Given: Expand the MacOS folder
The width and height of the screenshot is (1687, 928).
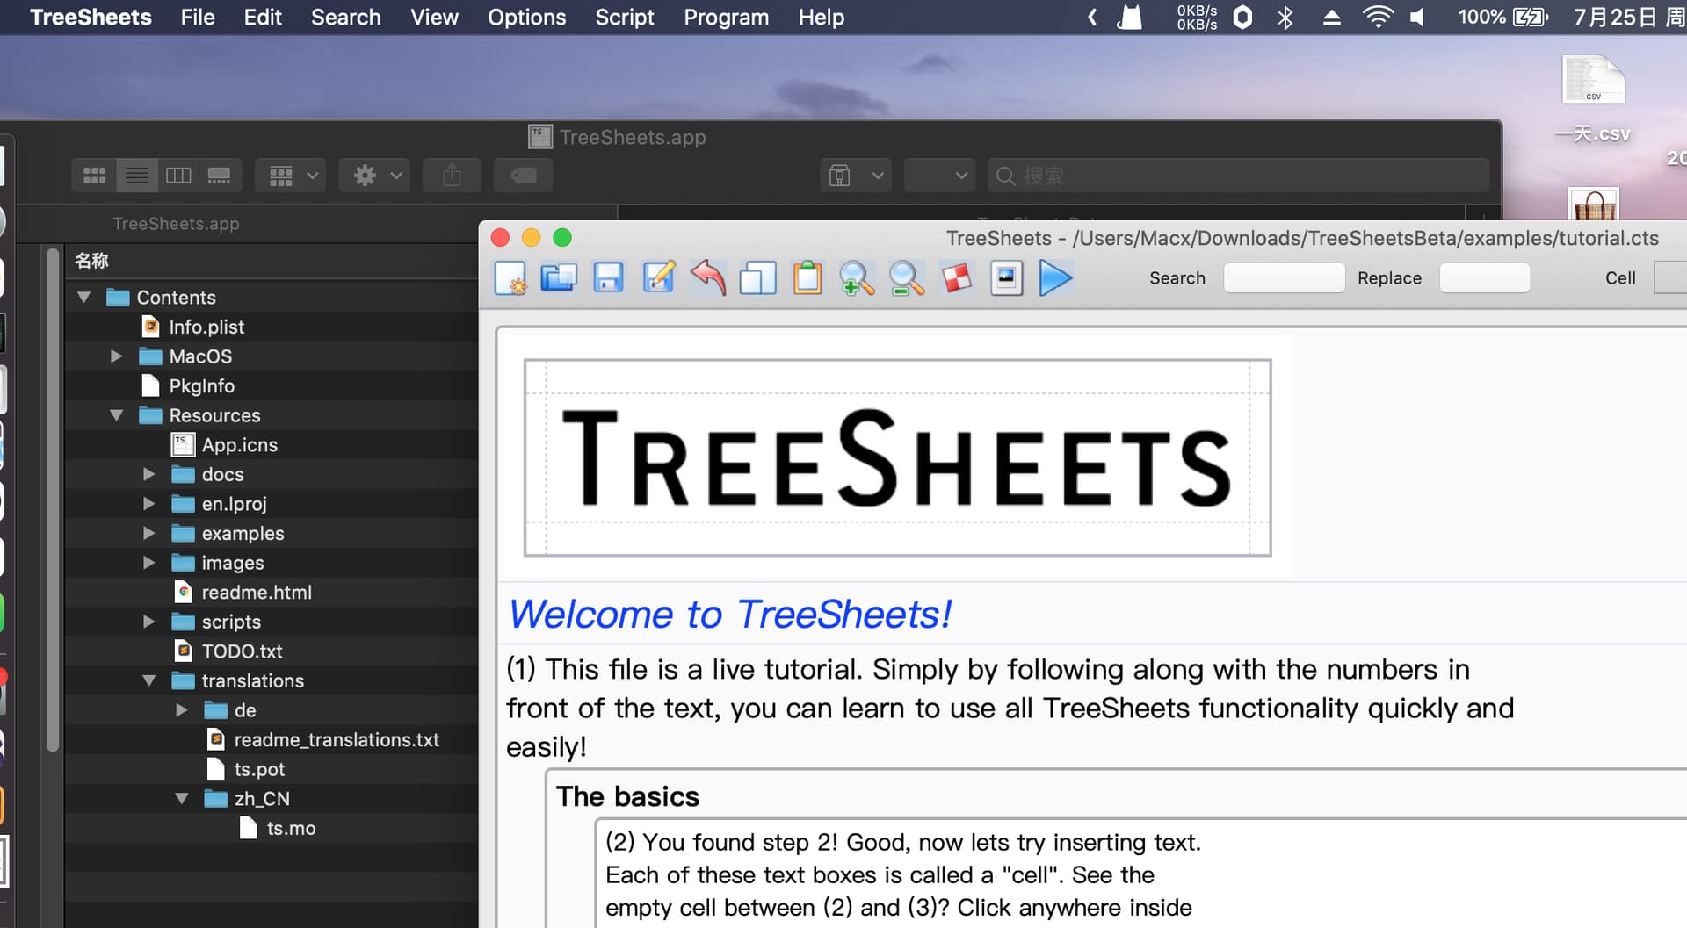Looking at the screenshot, I should pos(116,356).
